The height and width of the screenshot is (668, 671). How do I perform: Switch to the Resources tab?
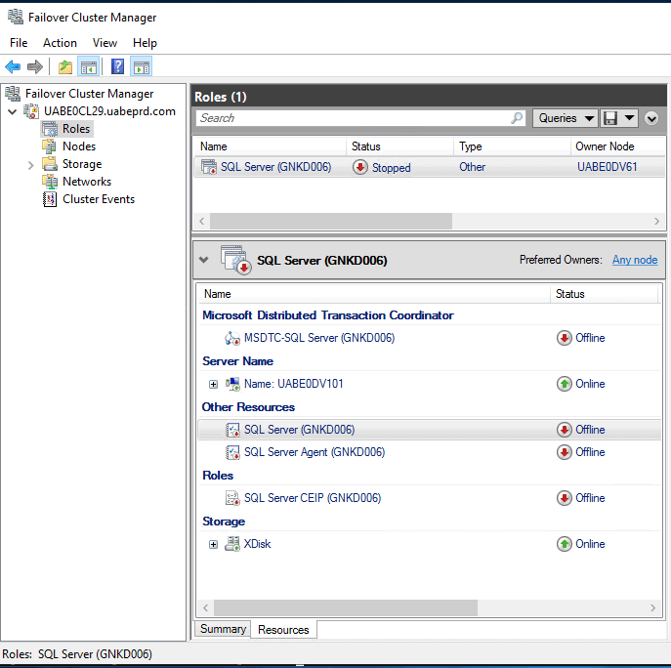click(283, 630)
